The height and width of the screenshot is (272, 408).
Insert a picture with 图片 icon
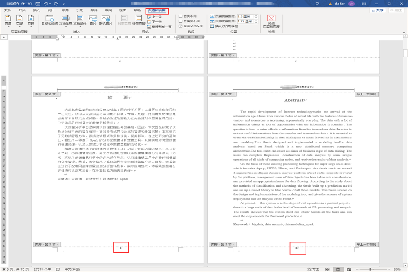(93, 20)
